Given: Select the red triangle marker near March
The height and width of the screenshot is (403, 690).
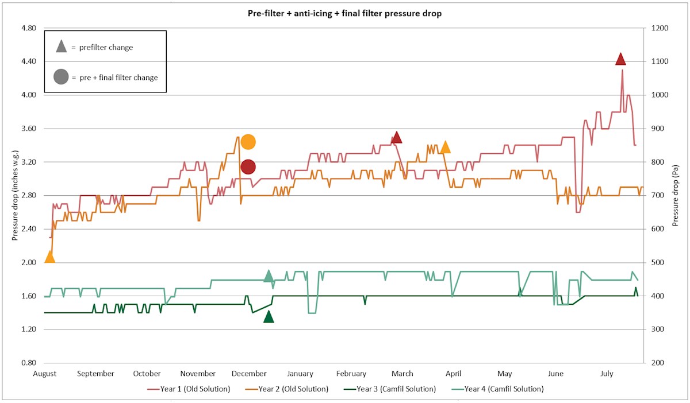Looking at the screenshot, I should (x=396, y=138).
